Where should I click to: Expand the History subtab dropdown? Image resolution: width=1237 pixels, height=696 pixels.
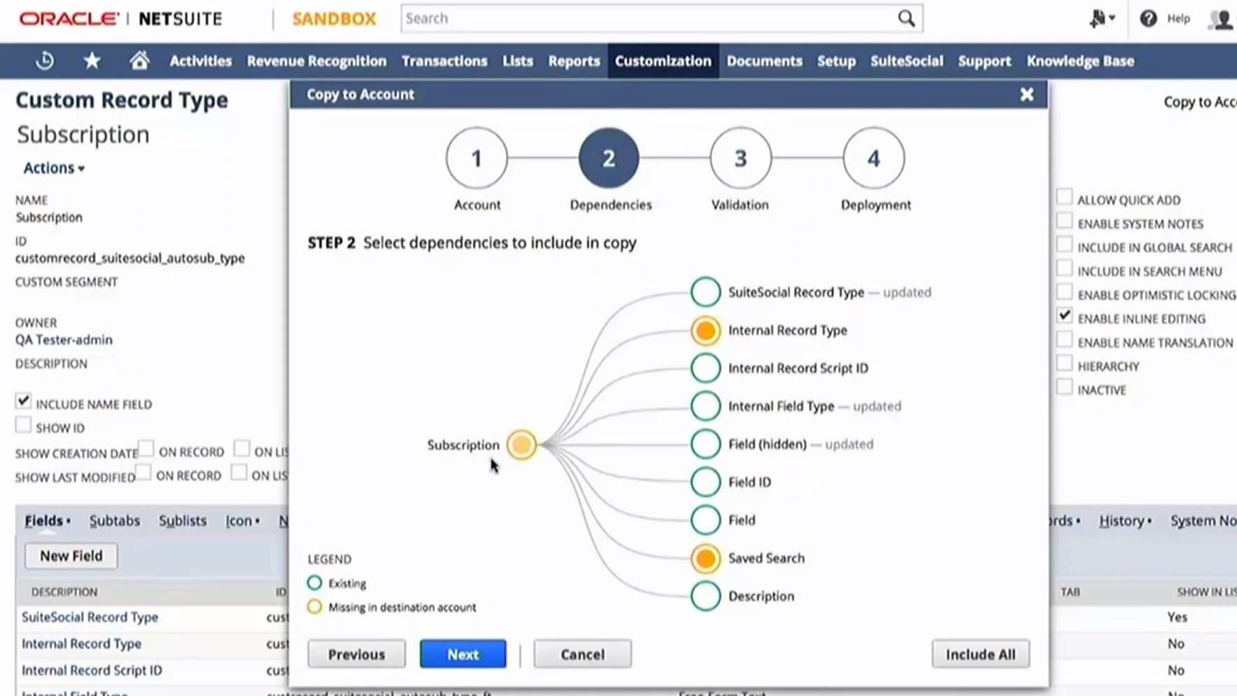point(1125,521)
